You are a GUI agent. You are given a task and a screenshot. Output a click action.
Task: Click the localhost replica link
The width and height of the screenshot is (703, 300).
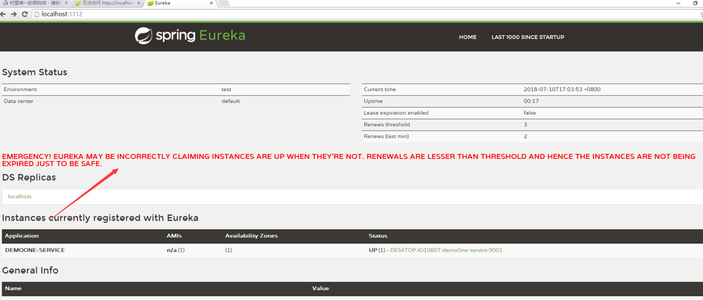pos(20,196)
